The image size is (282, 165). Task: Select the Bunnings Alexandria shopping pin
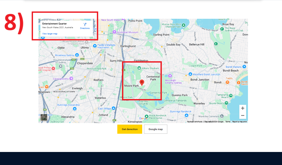click(75, 109)
